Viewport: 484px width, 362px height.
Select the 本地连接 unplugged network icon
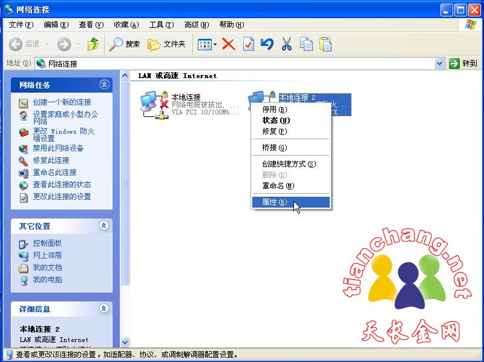tap(154, 105)
